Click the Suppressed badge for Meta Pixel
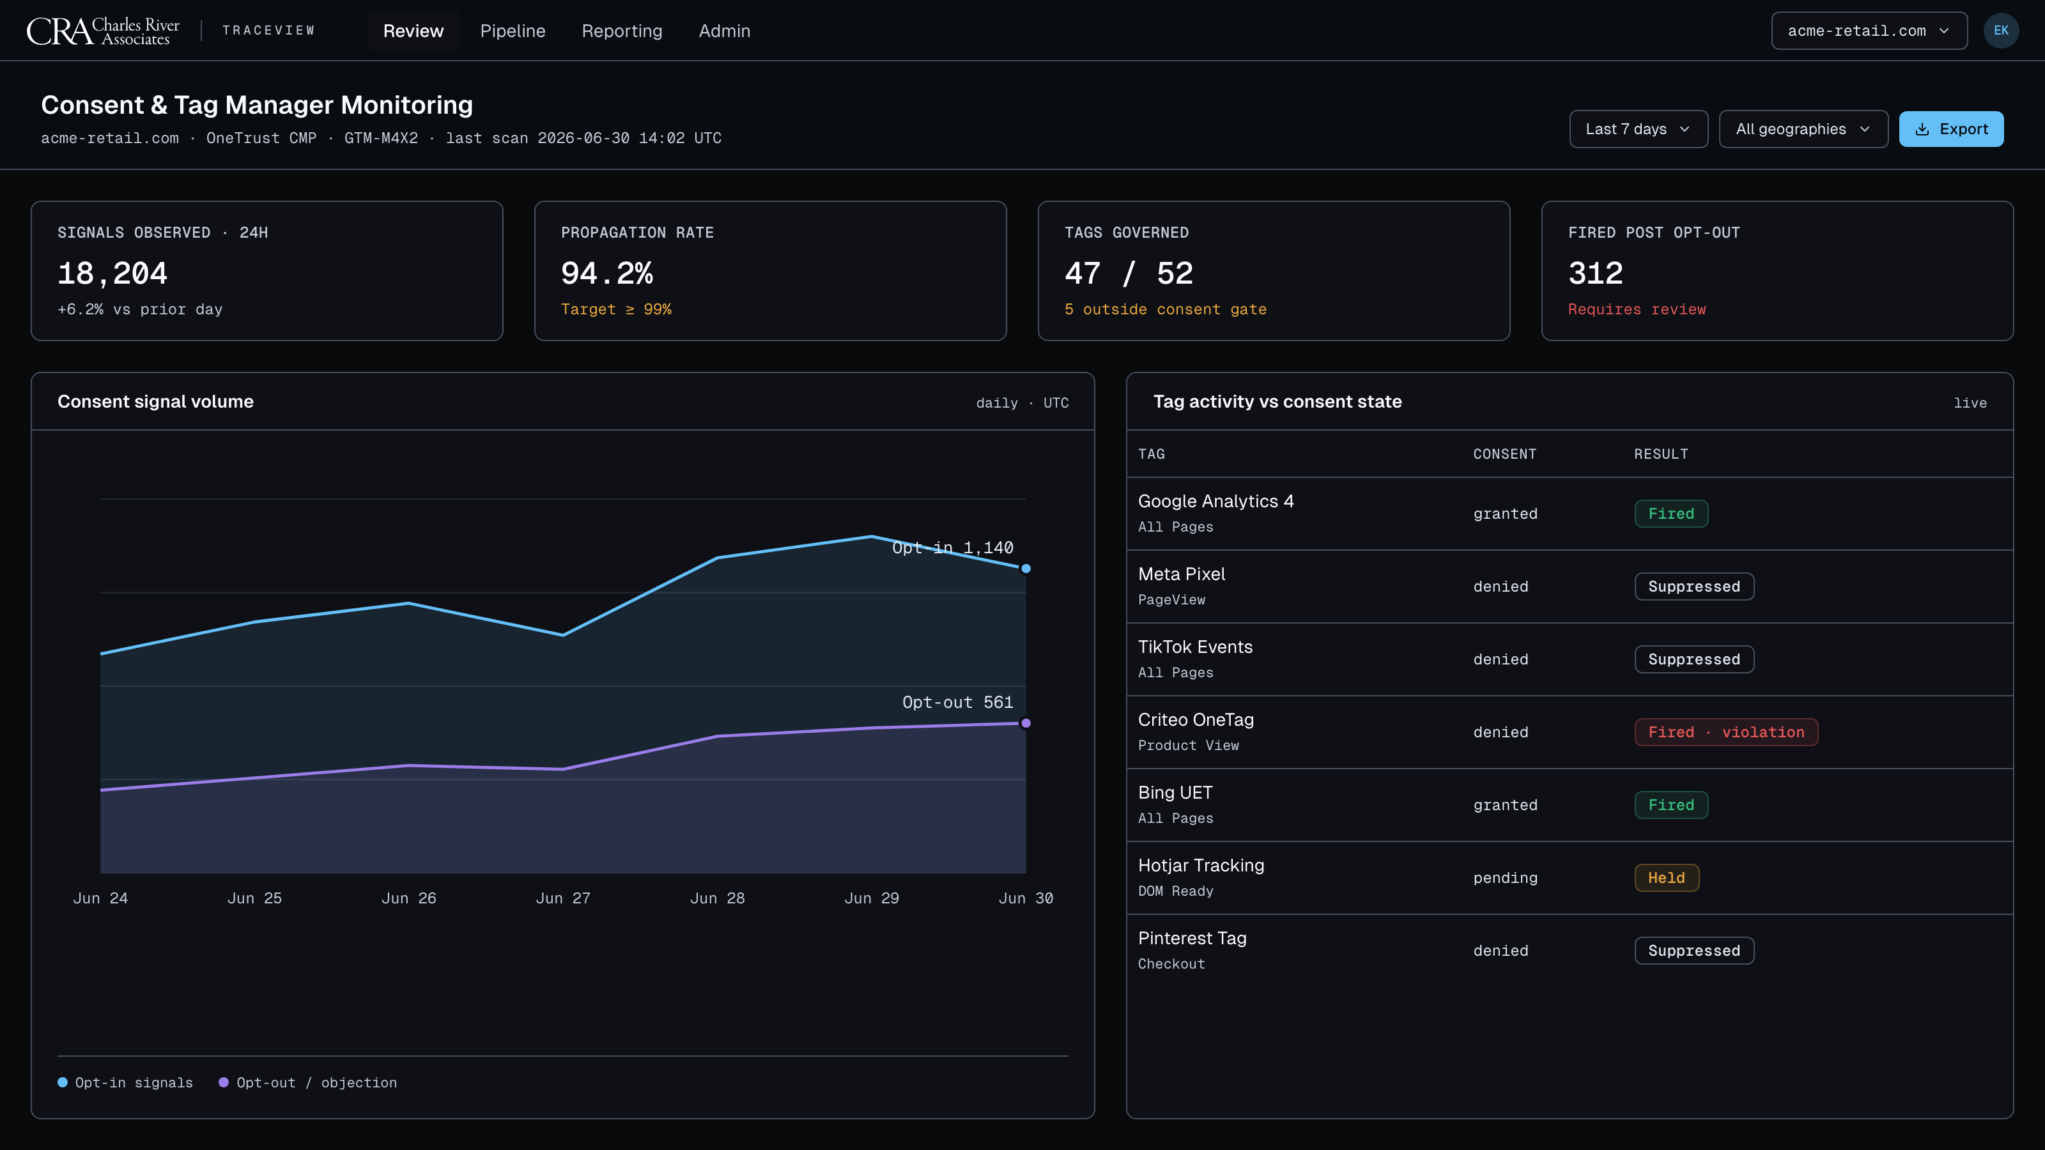 coord(1694,586)
